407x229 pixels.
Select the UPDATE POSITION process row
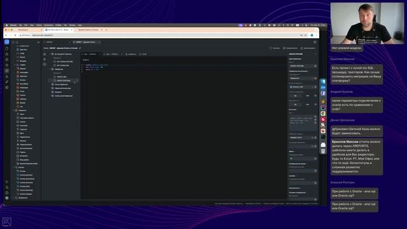[x=64, y=81]
